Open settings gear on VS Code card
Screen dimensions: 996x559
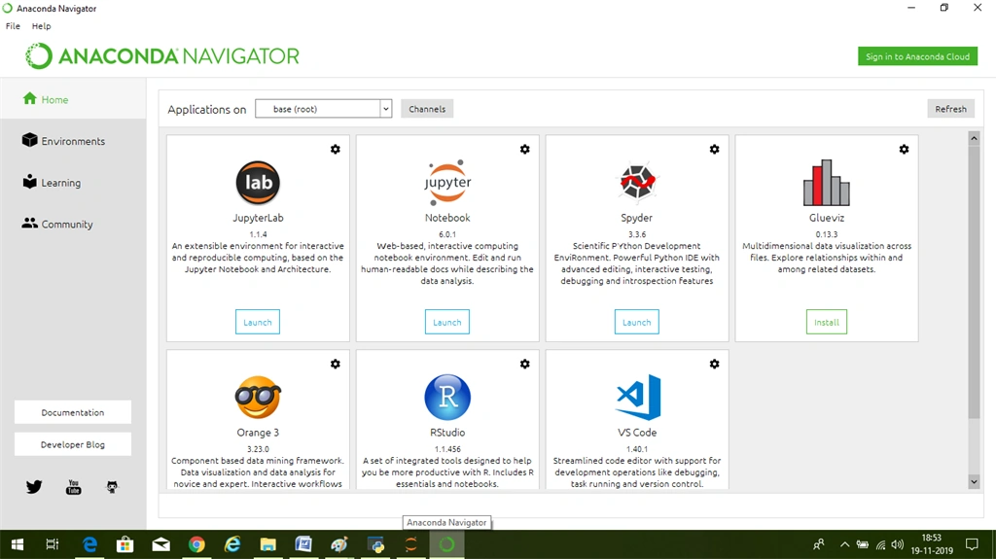[x=715, y=364]
